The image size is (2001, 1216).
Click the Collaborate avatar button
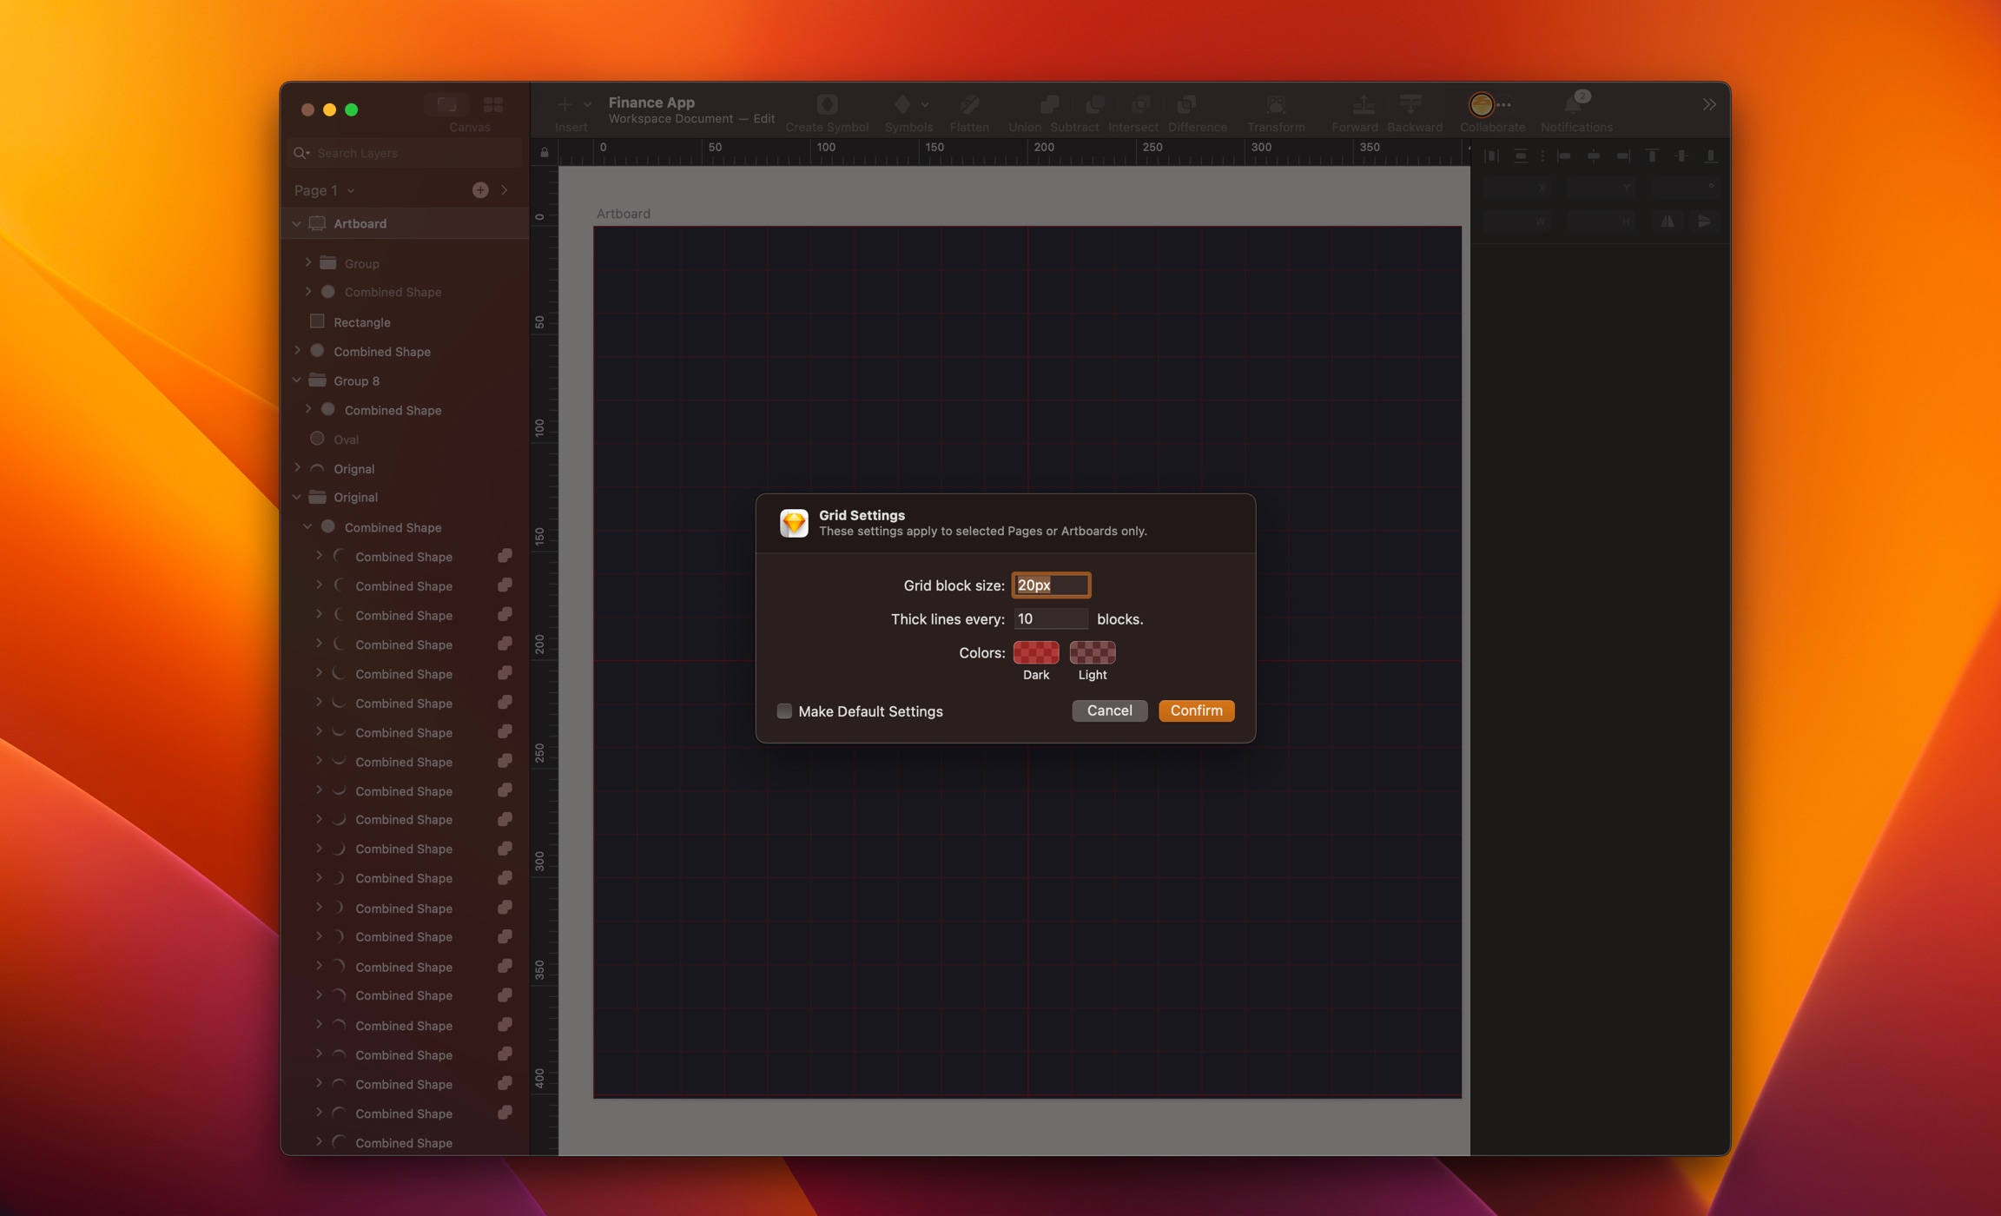[1481, 104]
